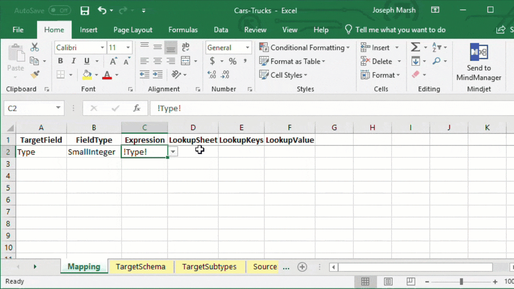Image resolution: width=514 pixels, height=289 pixels.
Task: Toggle Italic formatting
Action: (73, 61)
